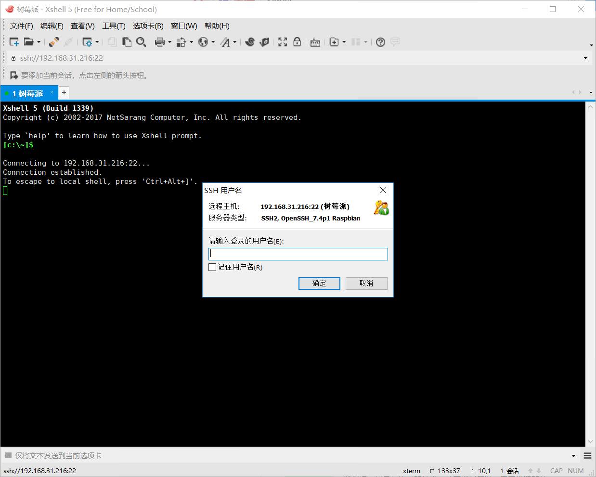Click terminal scrollbar down arrow
Screen dimensions: 596x477
(591, 441)
